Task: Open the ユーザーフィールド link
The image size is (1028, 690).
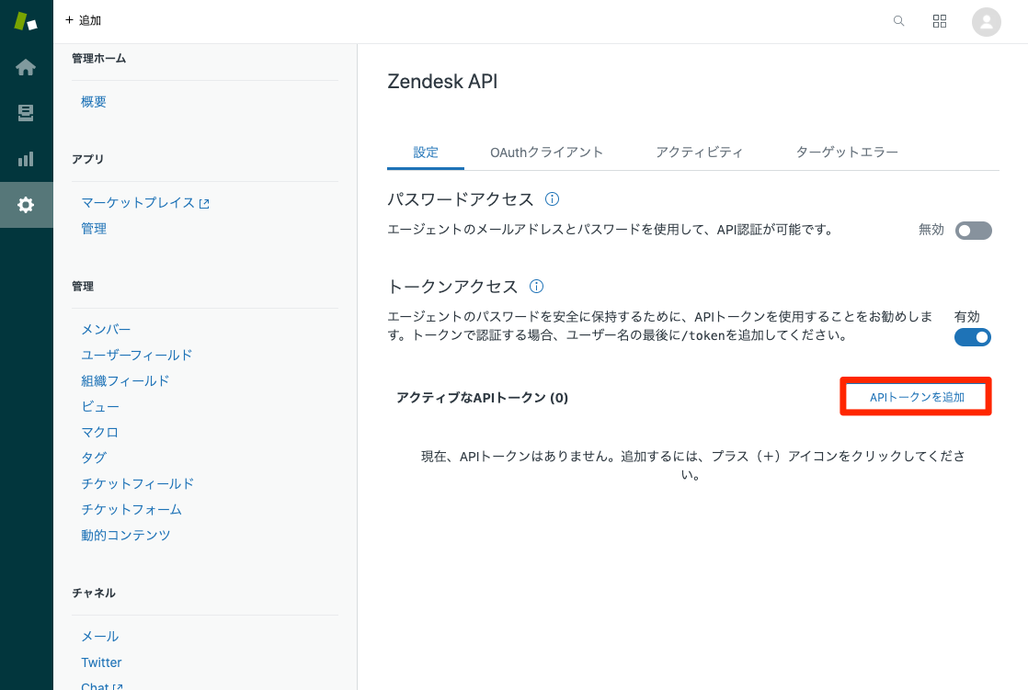Action: [136, 355]
